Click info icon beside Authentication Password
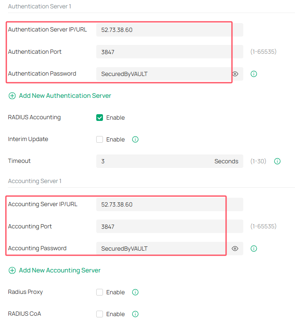Image resolution: width=295 pixels, height=322 pixels. tap(254, 74)
